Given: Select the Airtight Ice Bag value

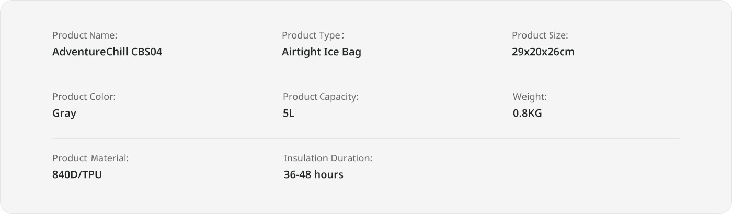Looking at the screenshot, I should click(x=322, y=52).
